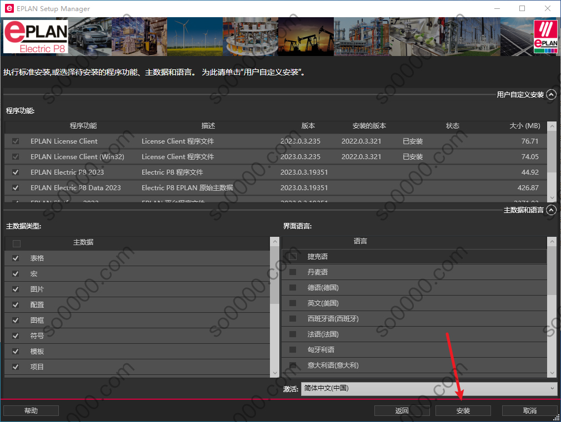561x422 pixels.
Task: Sort by 描述 column header
Action: [208, 126]
